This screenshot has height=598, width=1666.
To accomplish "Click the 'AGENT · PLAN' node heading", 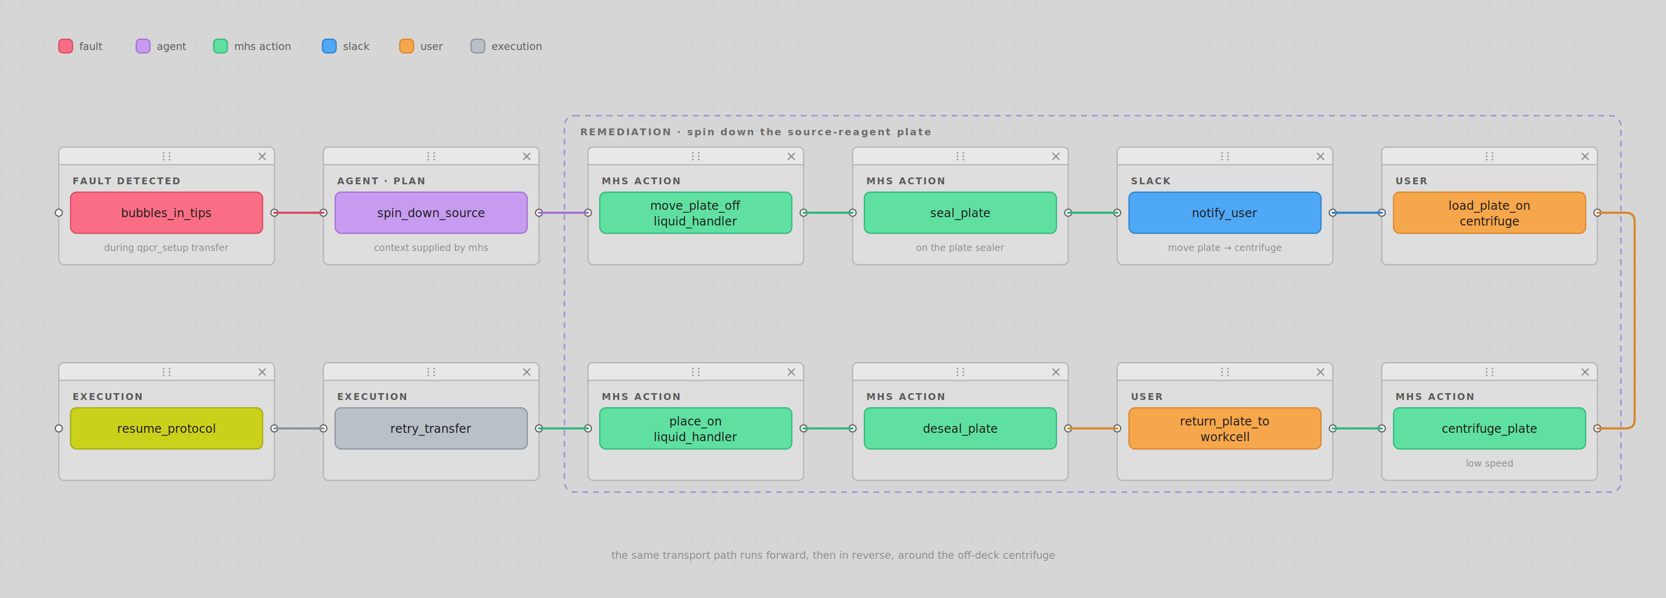I will coord(381,181).
